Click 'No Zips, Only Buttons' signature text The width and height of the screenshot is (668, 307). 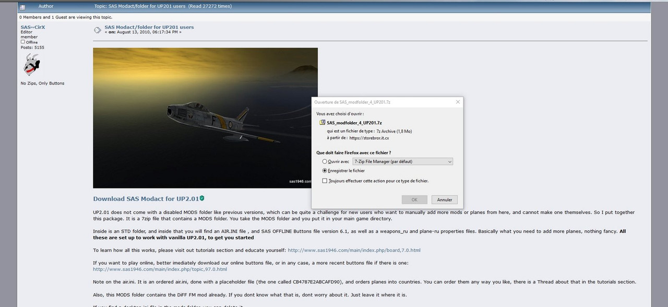[42, 83]
